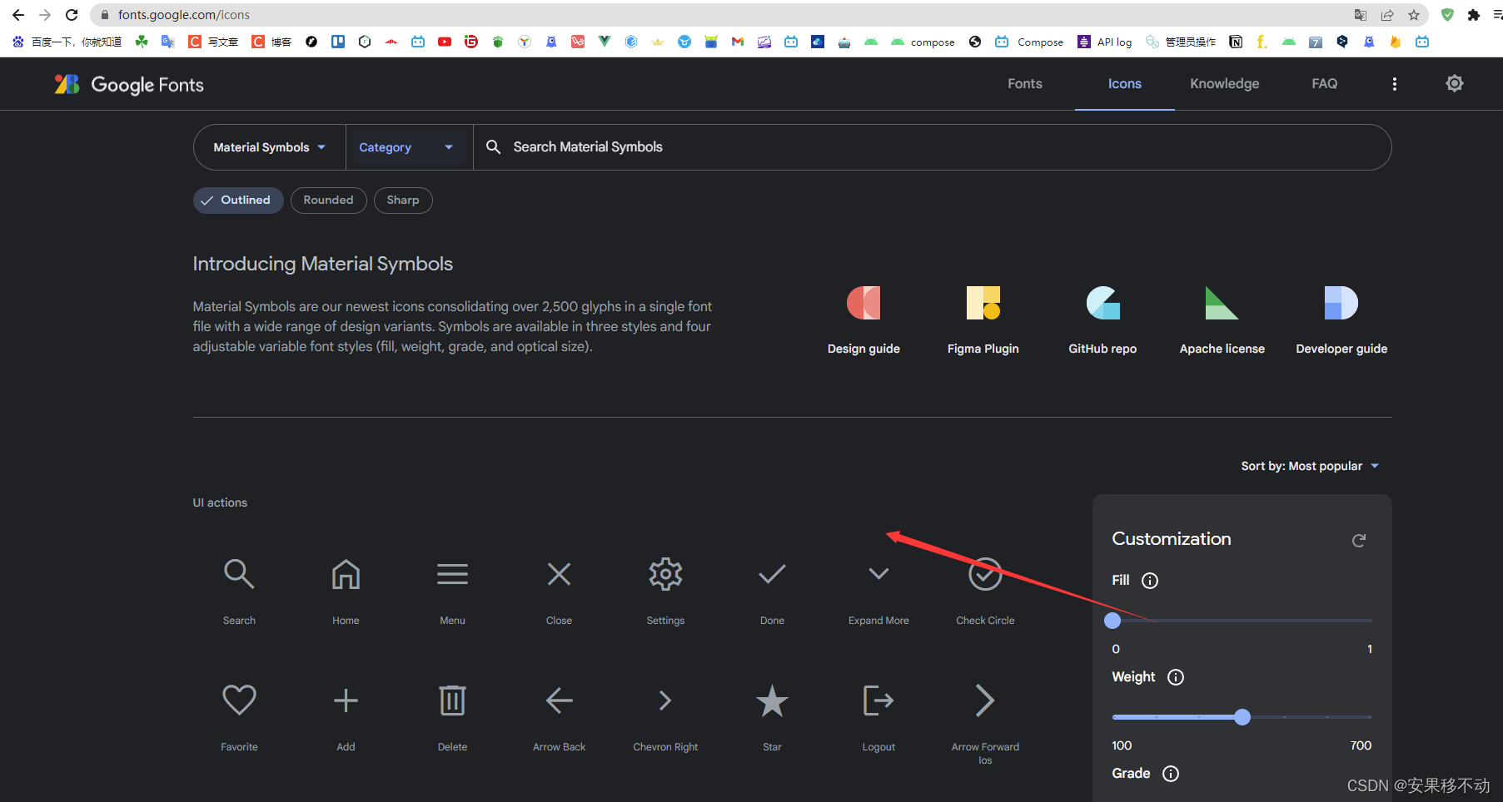Viewport: 1503px width, 802px height.
Task: Click the Weight slider handle
Action: [x=1242, y=717]
